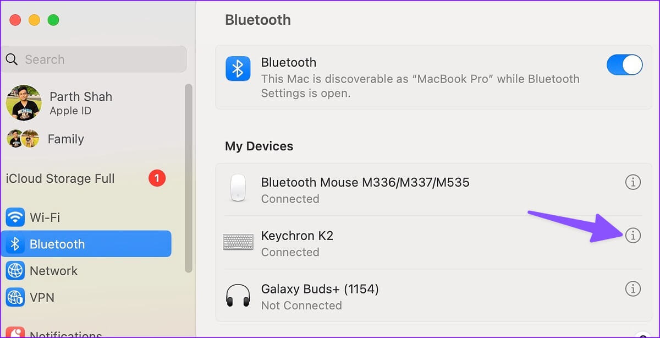The width and height of the screenshot is (660, 338).
Task: Click the VPN icon in the sidebar
Action: coord(15,297)
